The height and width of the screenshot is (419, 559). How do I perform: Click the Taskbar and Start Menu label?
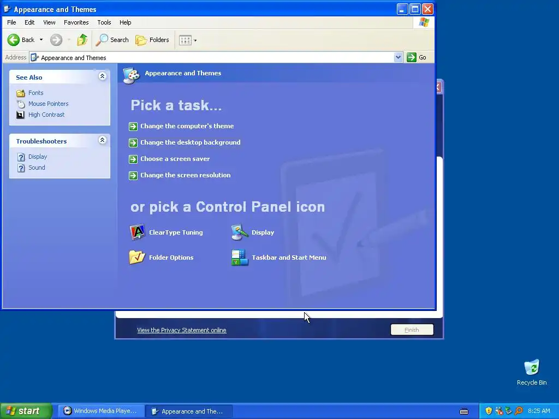289,258
